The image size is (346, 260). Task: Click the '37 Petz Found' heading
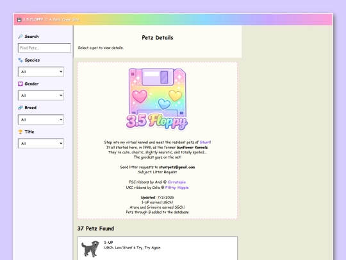95,229
